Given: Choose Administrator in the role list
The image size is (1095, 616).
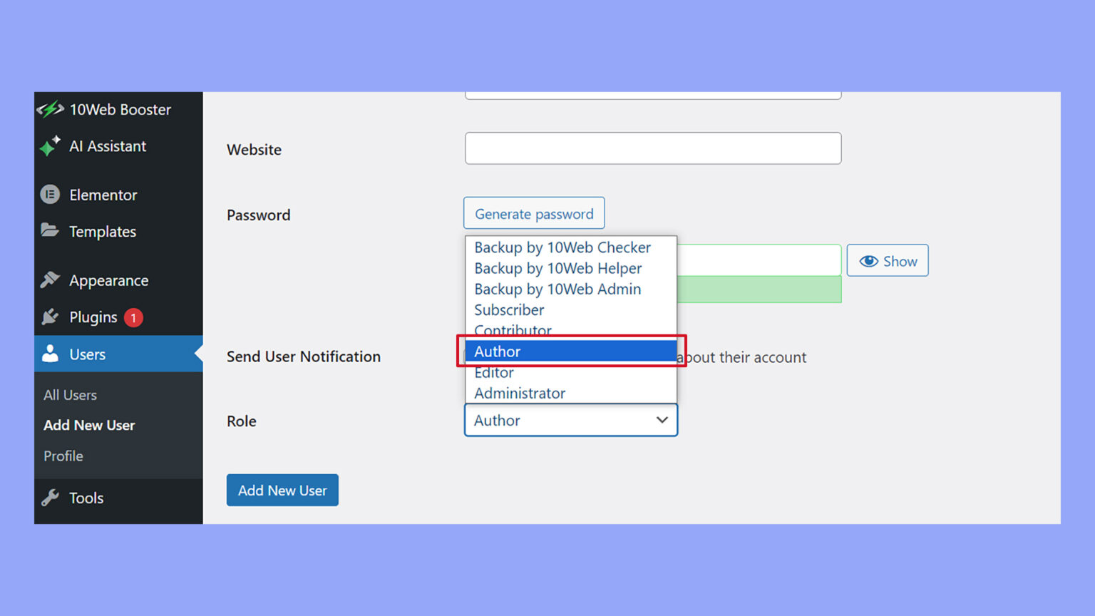Looking at the screenshot, I should click(x=519, y=393).
